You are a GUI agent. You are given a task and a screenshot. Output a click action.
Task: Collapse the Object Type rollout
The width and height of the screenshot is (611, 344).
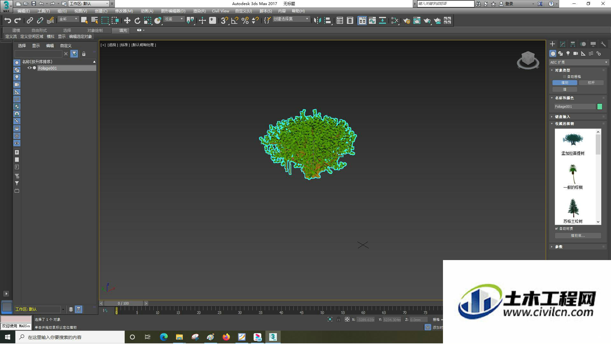[x=562, y=70]
